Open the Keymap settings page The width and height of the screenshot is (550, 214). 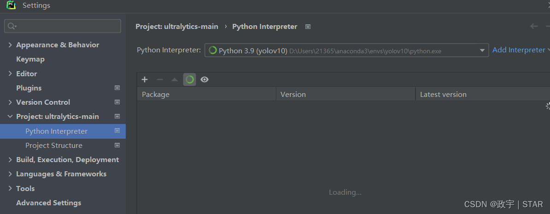(x=30, y=59)
